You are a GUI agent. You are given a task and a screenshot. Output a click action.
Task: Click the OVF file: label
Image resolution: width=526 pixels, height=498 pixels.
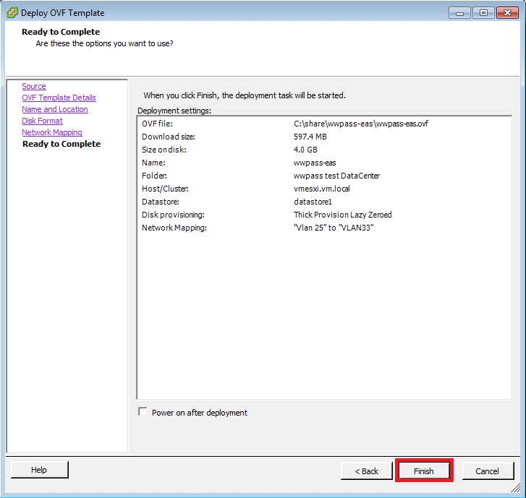(x=157, y=124)
